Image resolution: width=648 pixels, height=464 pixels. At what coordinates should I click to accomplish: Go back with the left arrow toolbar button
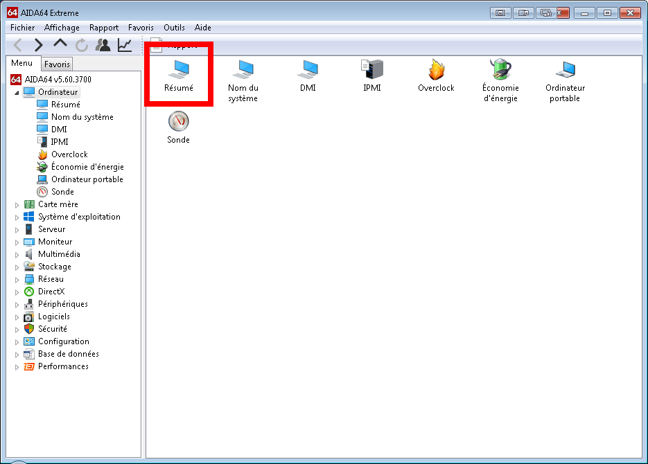[18, 45]
